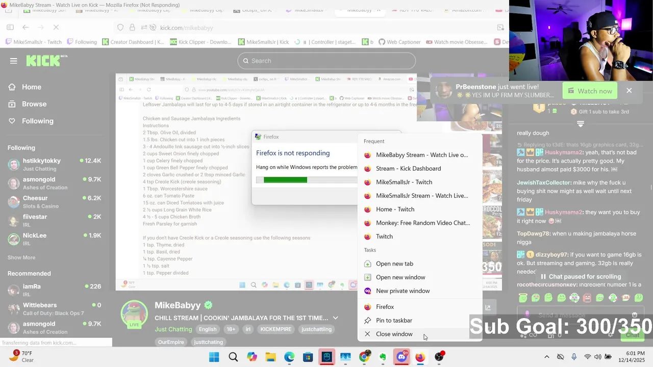
Task: Click the Just Chatting category link
Action: tap(173, 329)
